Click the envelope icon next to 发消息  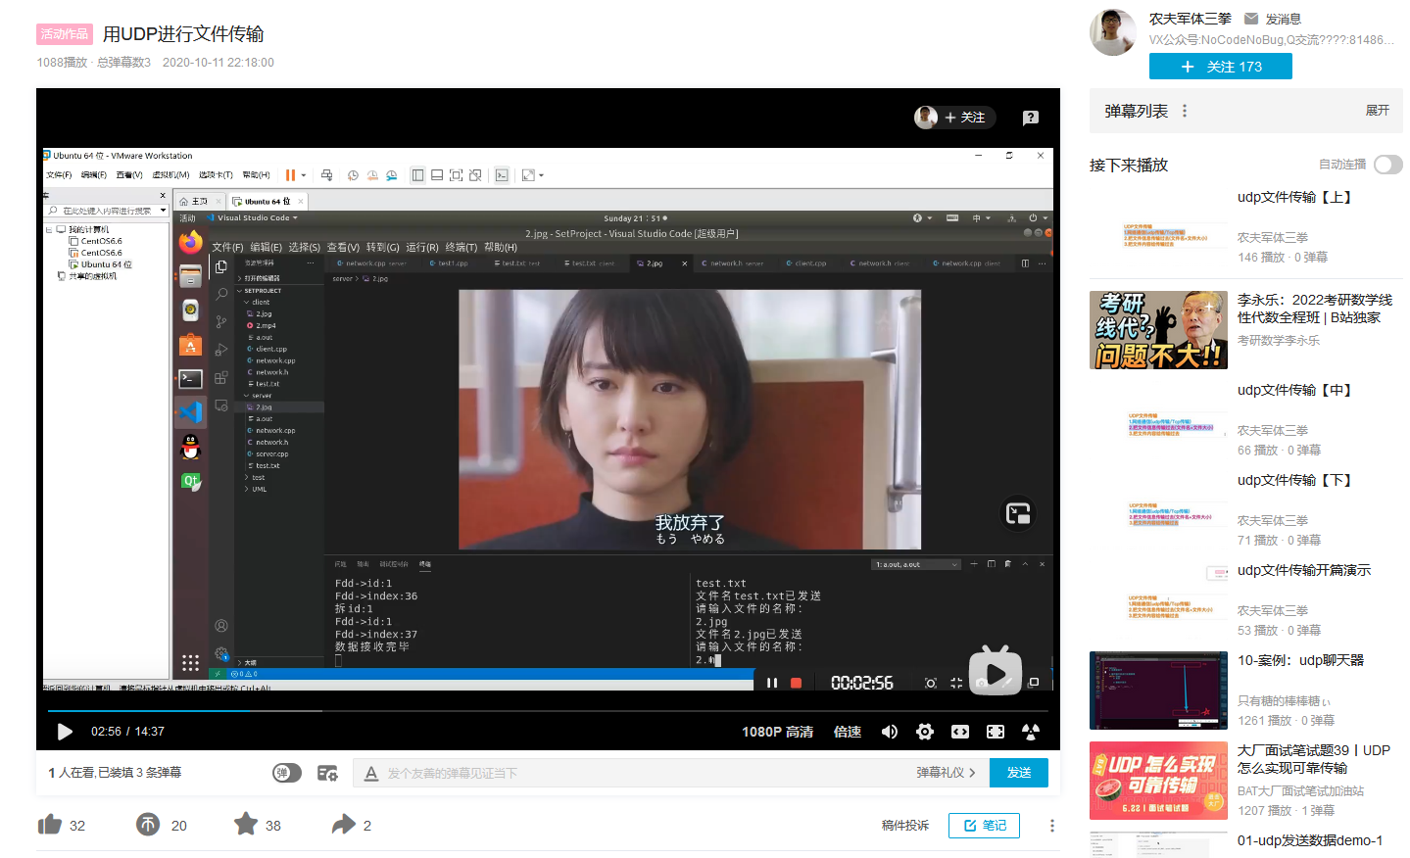tap(1251, 19)
